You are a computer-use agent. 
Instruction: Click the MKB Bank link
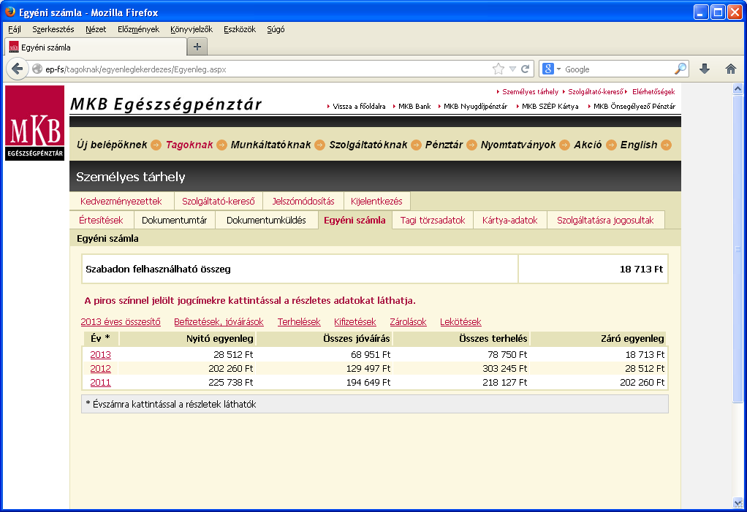414,106
